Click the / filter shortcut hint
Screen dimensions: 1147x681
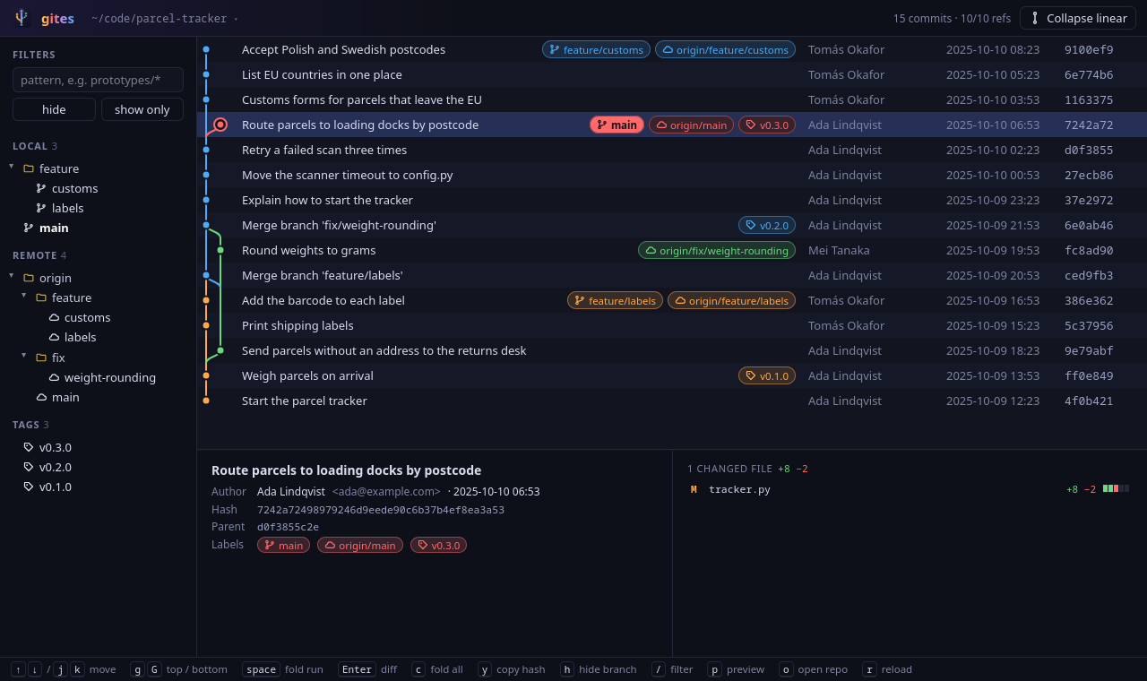672,669
